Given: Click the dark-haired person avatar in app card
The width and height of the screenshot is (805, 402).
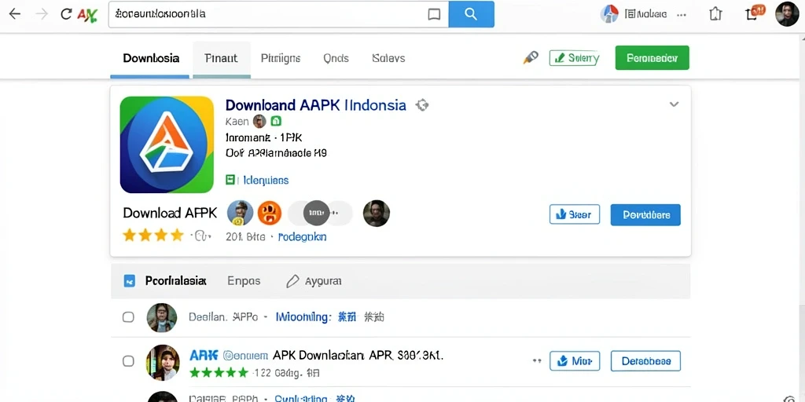Looking at the screenshot, I should (377, 214).
